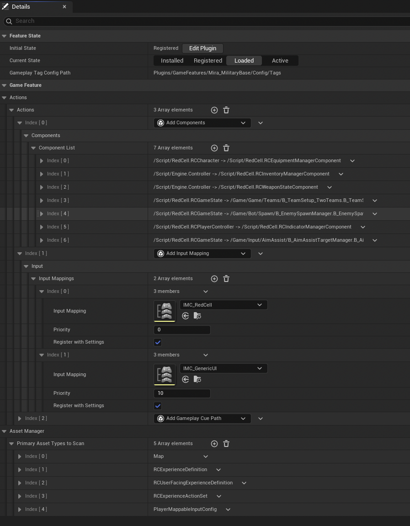Set current state to Installed
Image resolution: width=410 pixels, height=526 pixels.
pyautogui.click(x=172, y=61)
